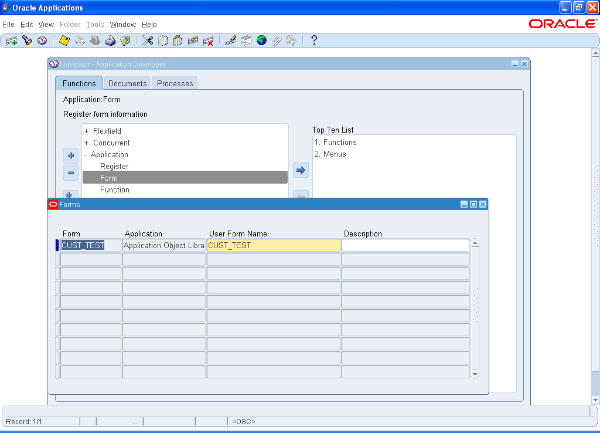
Task: Click the Print toolbar icon
Action: click(110, 40)
